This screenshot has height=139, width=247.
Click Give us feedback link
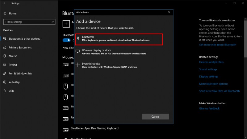pyautogui.click(x=209, y=108)
